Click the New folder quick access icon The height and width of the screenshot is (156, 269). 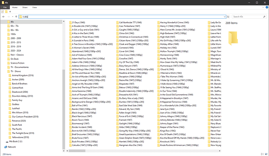[6, 12]
